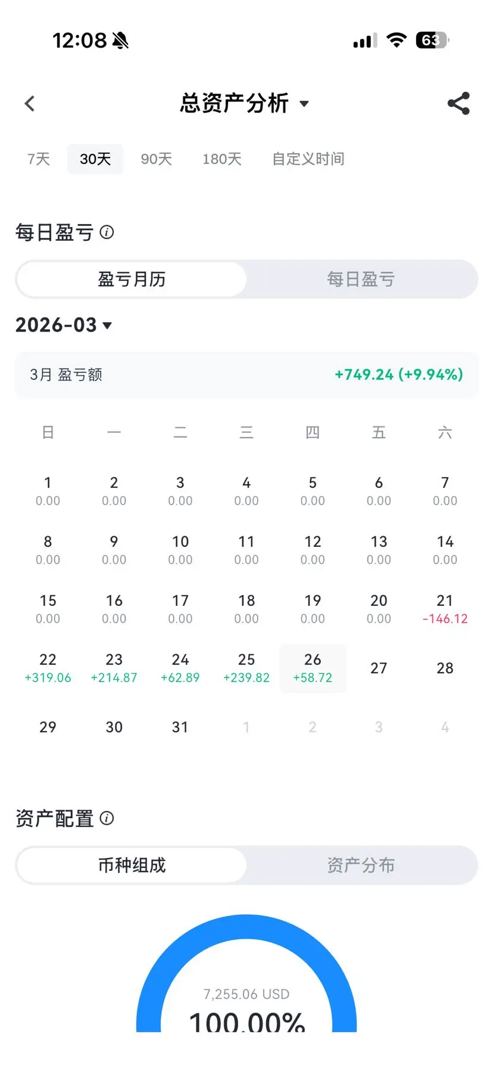Screen dimensions: 493x1074
Task: Select the 7天 time range tab
Action: click(39, 159)
